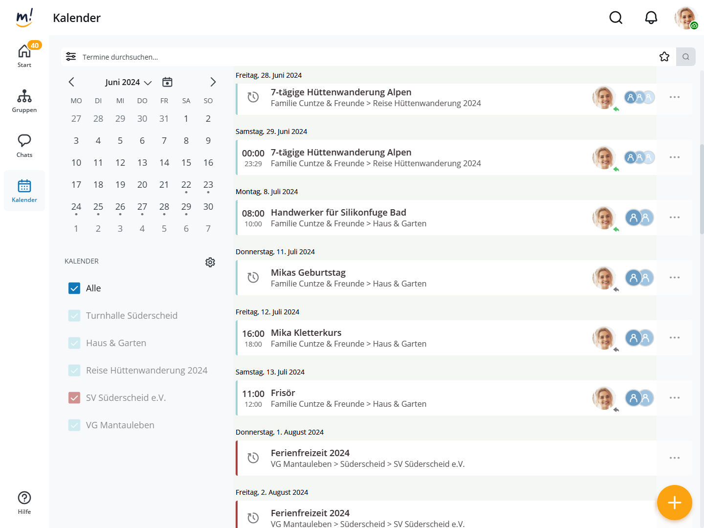Open calendar settings gear
Screen dimensions: 704x528
(210, 262)
